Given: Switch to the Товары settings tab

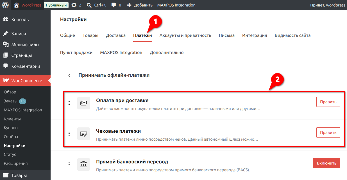Looking at the screenshot, I should [90, 35].
